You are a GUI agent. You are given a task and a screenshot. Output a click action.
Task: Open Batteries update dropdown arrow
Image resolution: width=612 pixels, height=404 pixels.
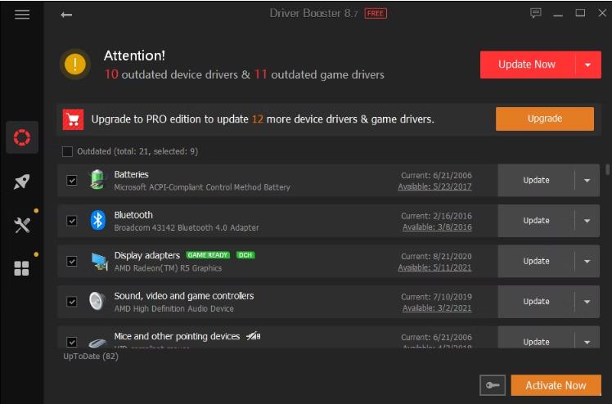(587, 180)
